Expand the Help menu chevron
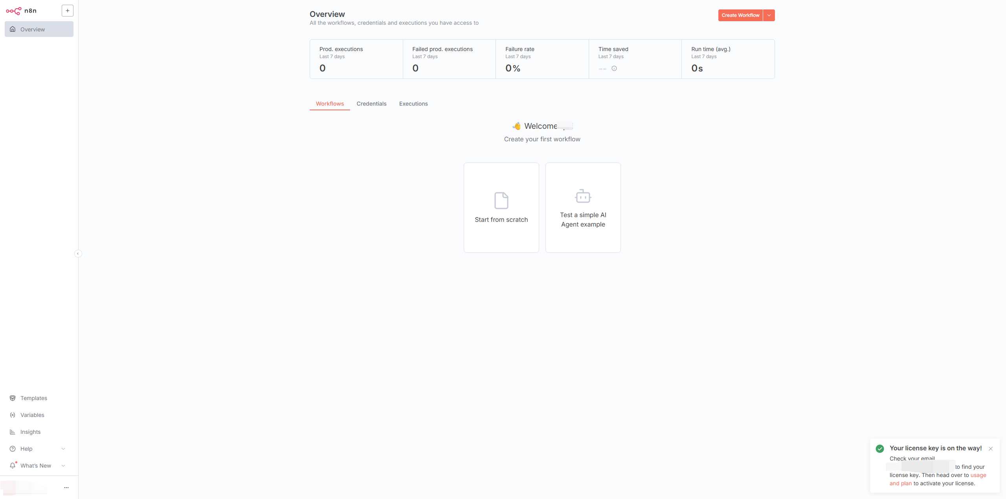Screen dimensions: 1006x499 63,449
